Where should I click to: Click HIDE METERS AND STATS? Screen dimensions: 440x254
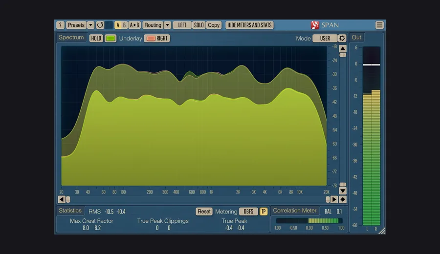[x=249, y=25]
